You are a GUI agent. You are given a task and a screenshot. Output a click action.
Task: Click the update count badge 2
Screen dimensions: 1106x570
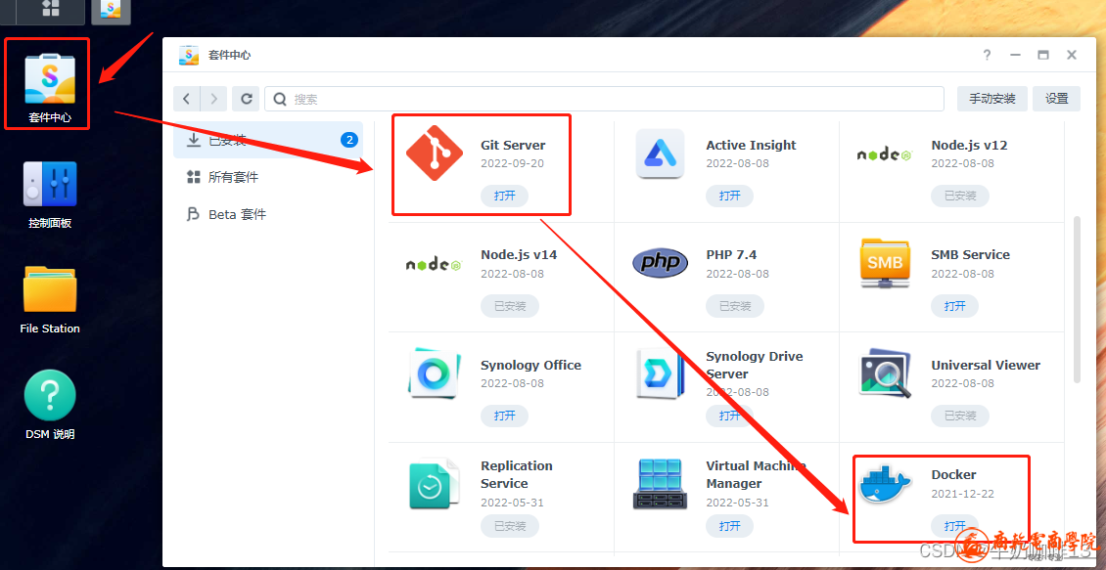tap(349, 140)
